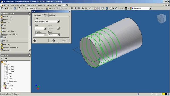Click the Select toolbar button
The width and height of the screenshot is (170, 96).
click(x=29, y=8)
